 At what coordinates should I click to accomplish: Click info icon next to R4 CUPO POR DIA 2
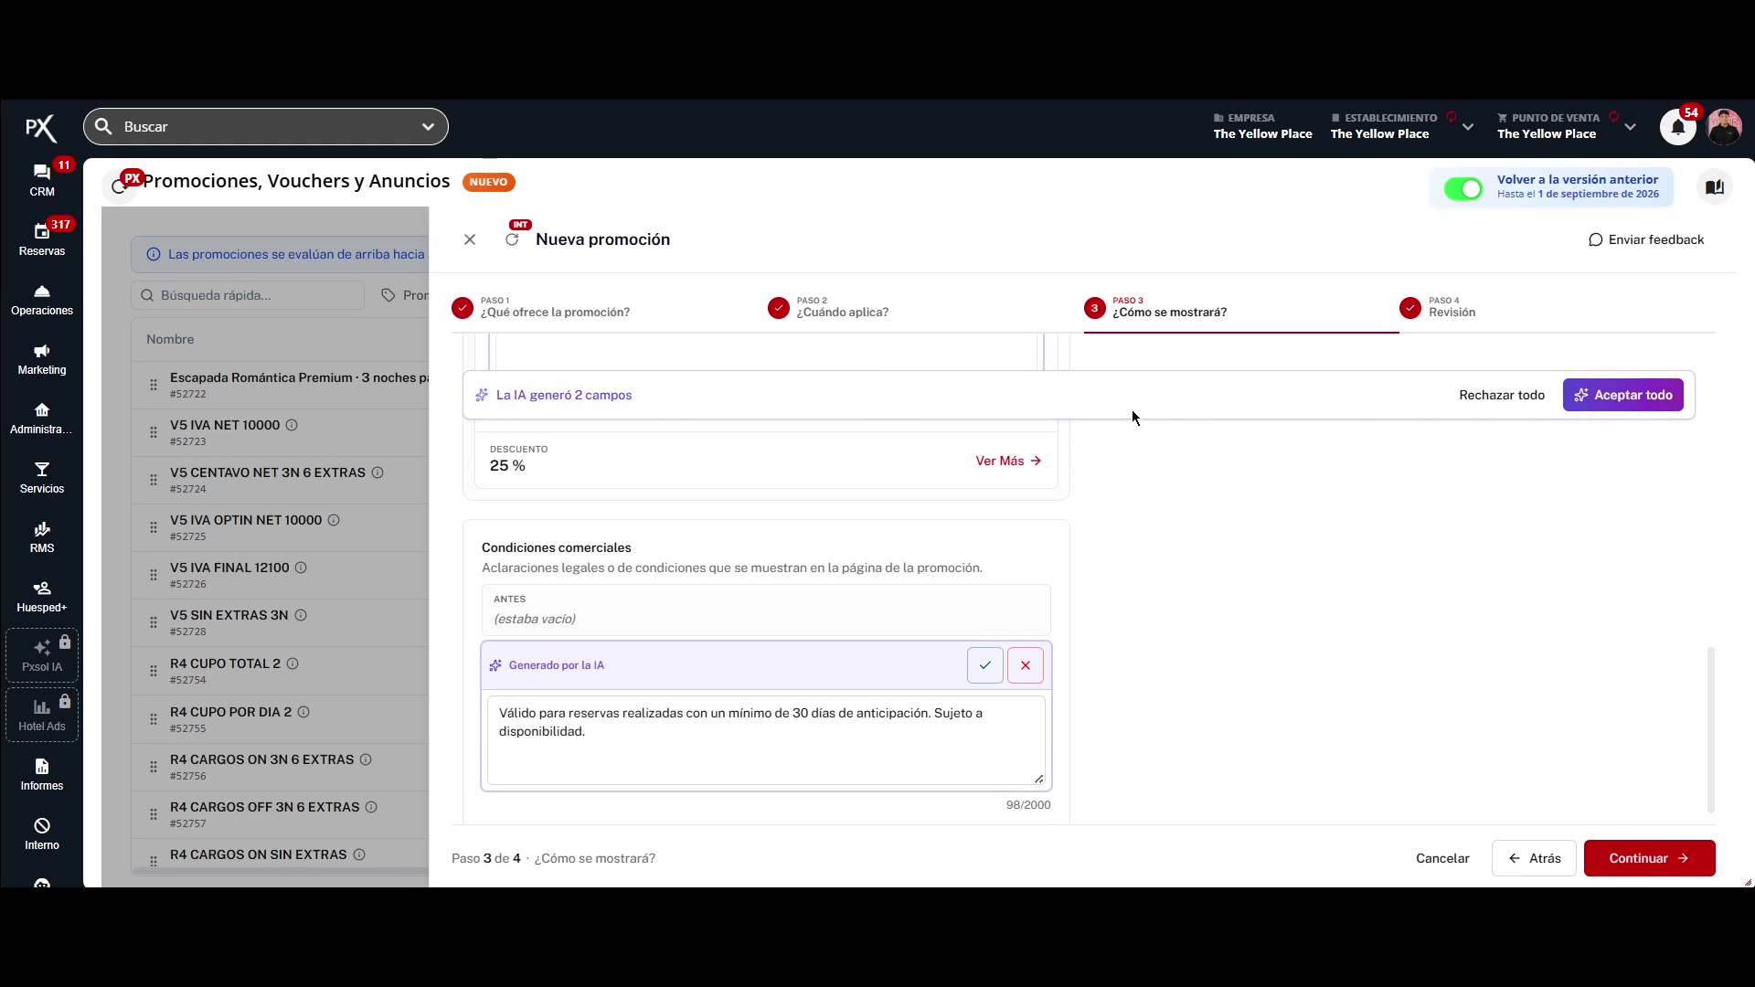(303, 712)
